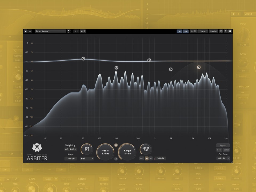Viewport: 256px width, 192px height.
Task: Click the monitor display icon
Action: 221,31
